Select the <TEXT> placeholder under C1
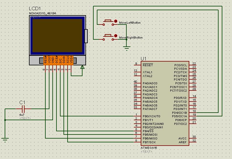 [x=25, y=118]
